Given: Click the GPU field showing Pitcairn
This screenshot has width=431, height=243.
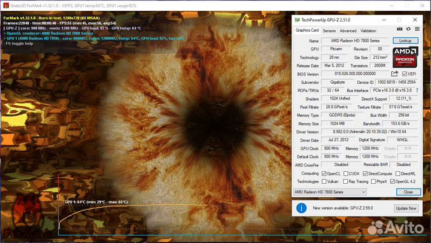Looking at the screenshot, I should click(336, 49).
